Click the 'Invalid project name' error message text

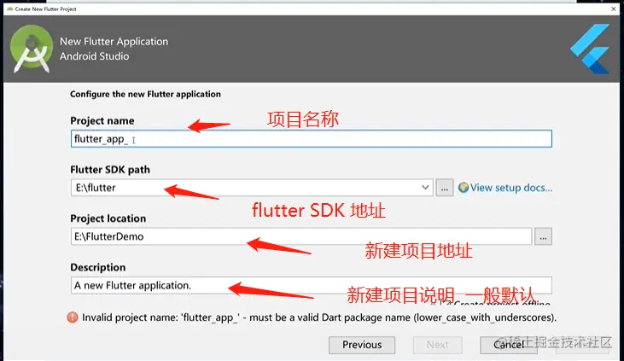click(x=319, y=317)
